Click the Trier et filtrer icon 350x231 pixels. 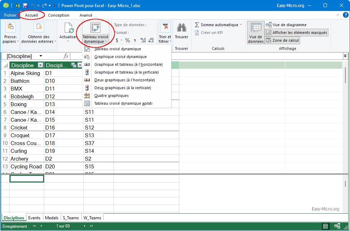pos(165,28)
